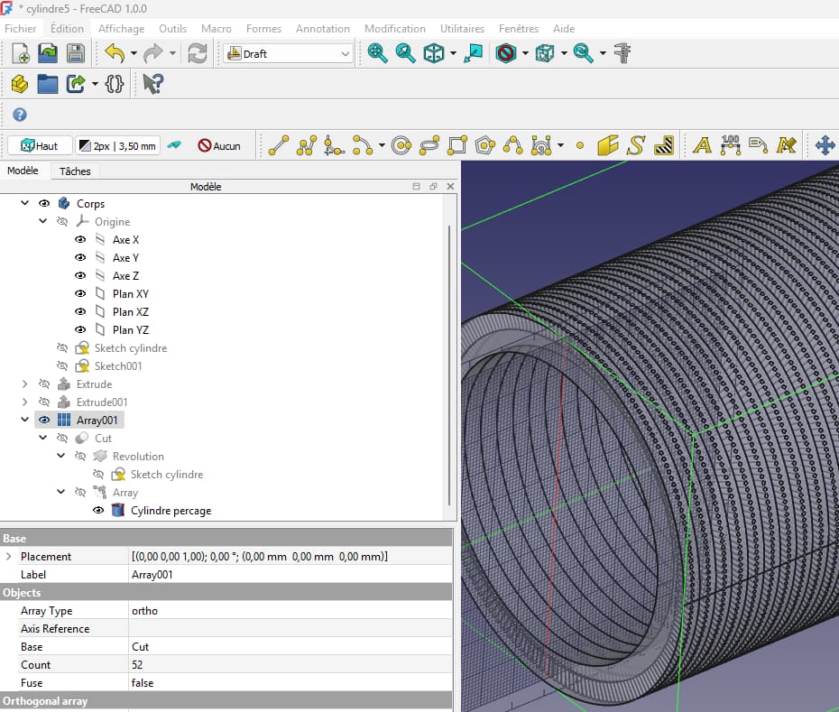This screenshot has height=712, width=839.
Task: Select the Draft Rectangle tool
Action: click(x=457, y=144)
